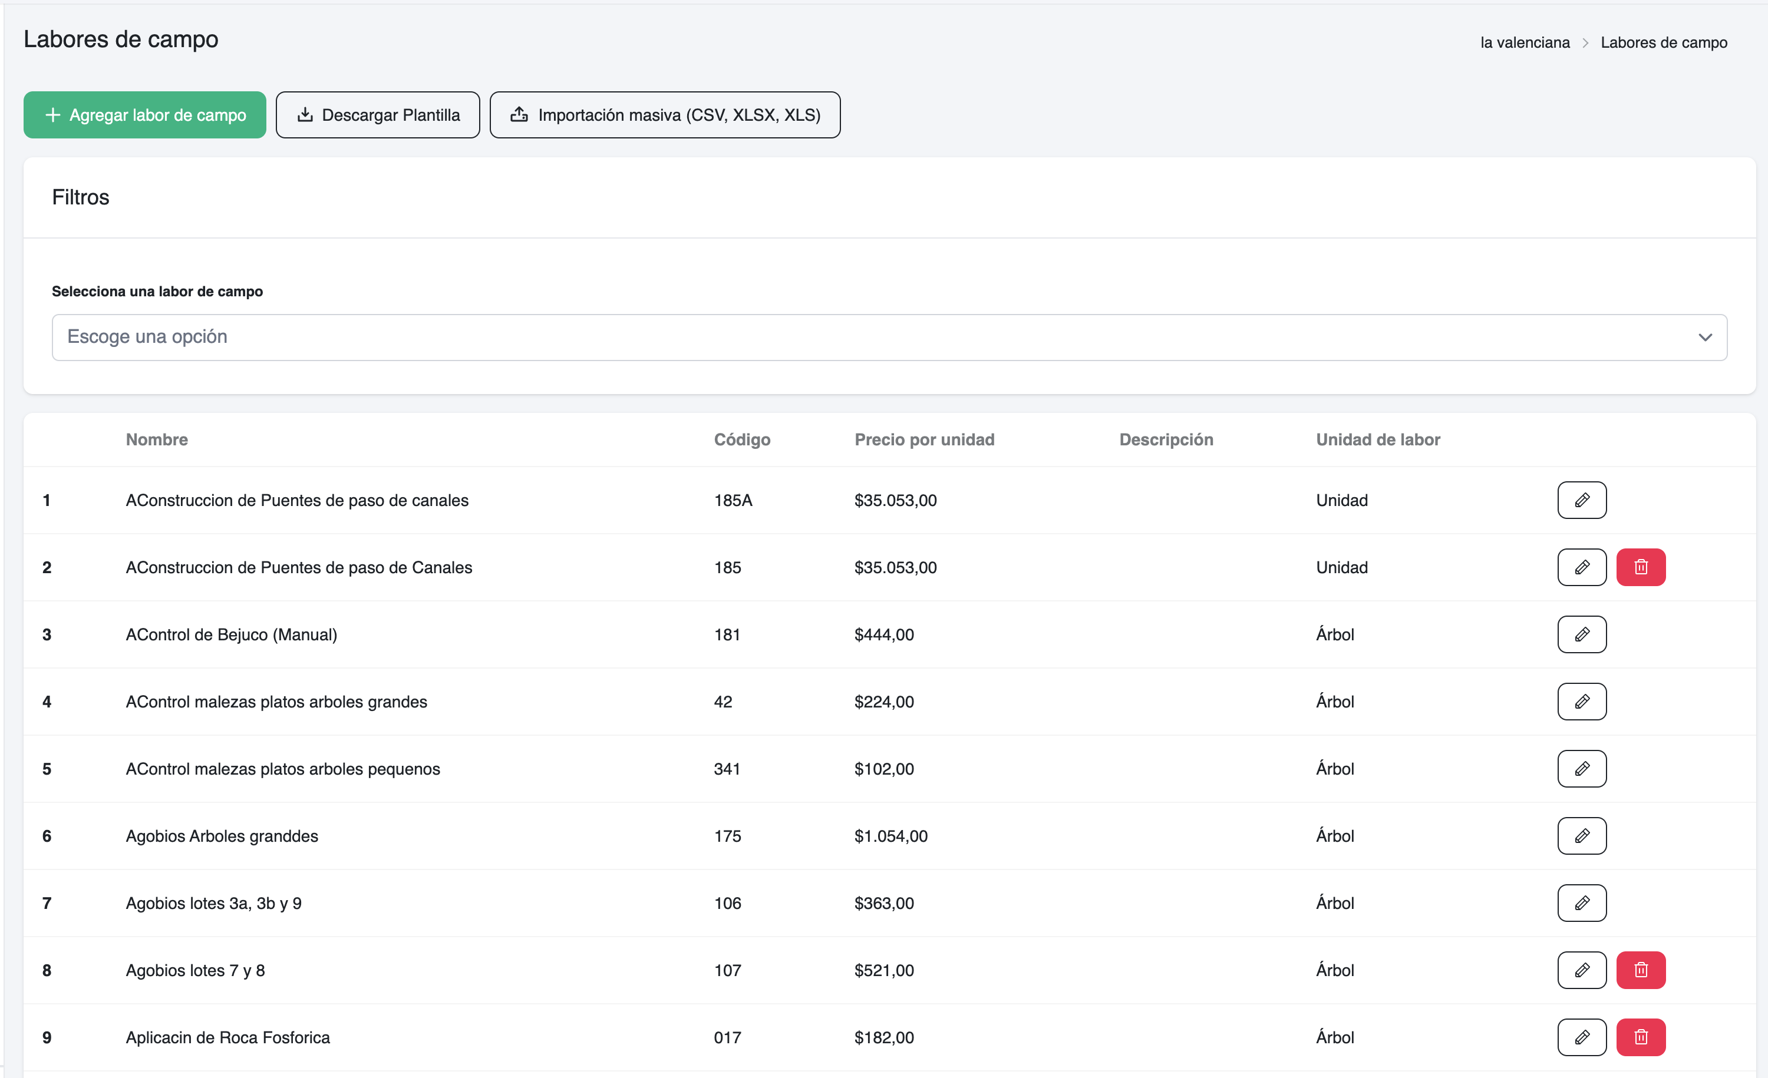Edit AControl malezas platos arboles pequenos

point(1581,769)
